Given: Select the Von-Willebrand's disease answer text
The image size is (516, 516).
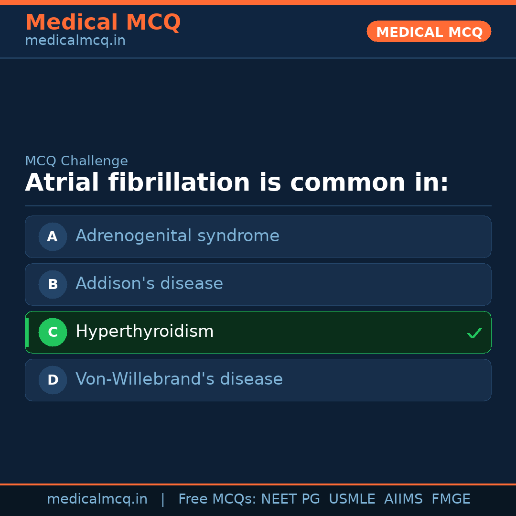Looking at the screenshot, I should pos(179,379).
